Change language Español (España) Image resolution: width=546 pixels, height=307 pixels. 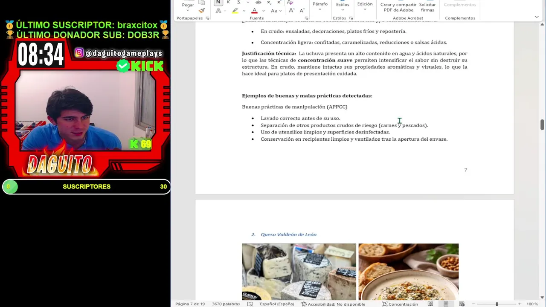click(x=277, y=304)
